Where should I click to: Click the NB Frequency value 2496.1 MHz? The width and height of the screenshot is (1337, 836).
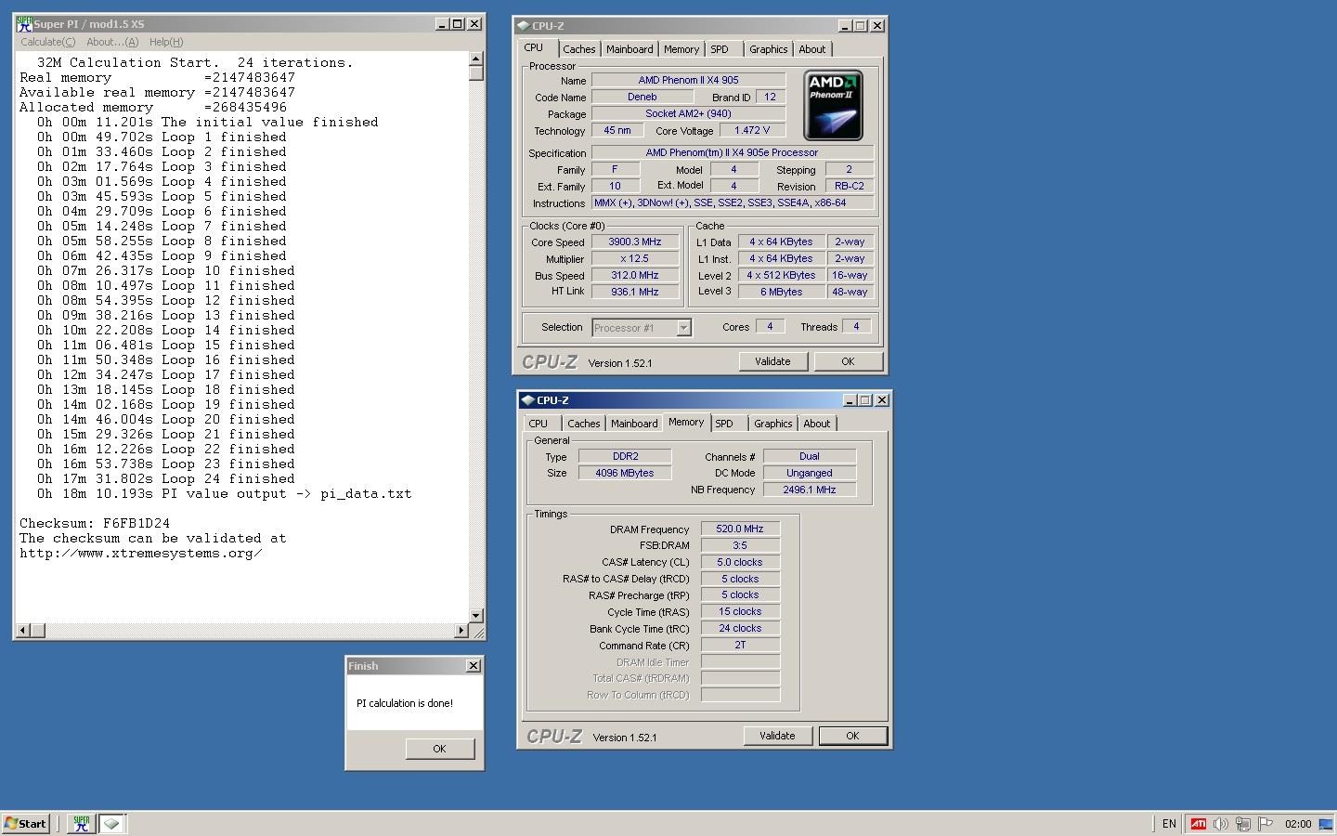[810, 490]
